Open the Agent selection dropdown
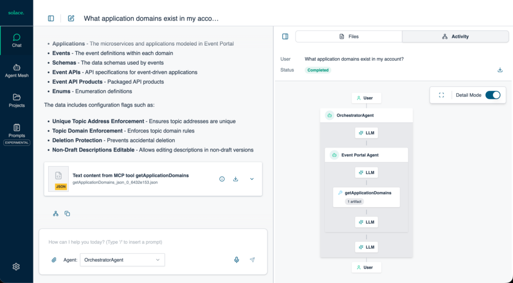513x283 pixels. (x=122, y=260)
